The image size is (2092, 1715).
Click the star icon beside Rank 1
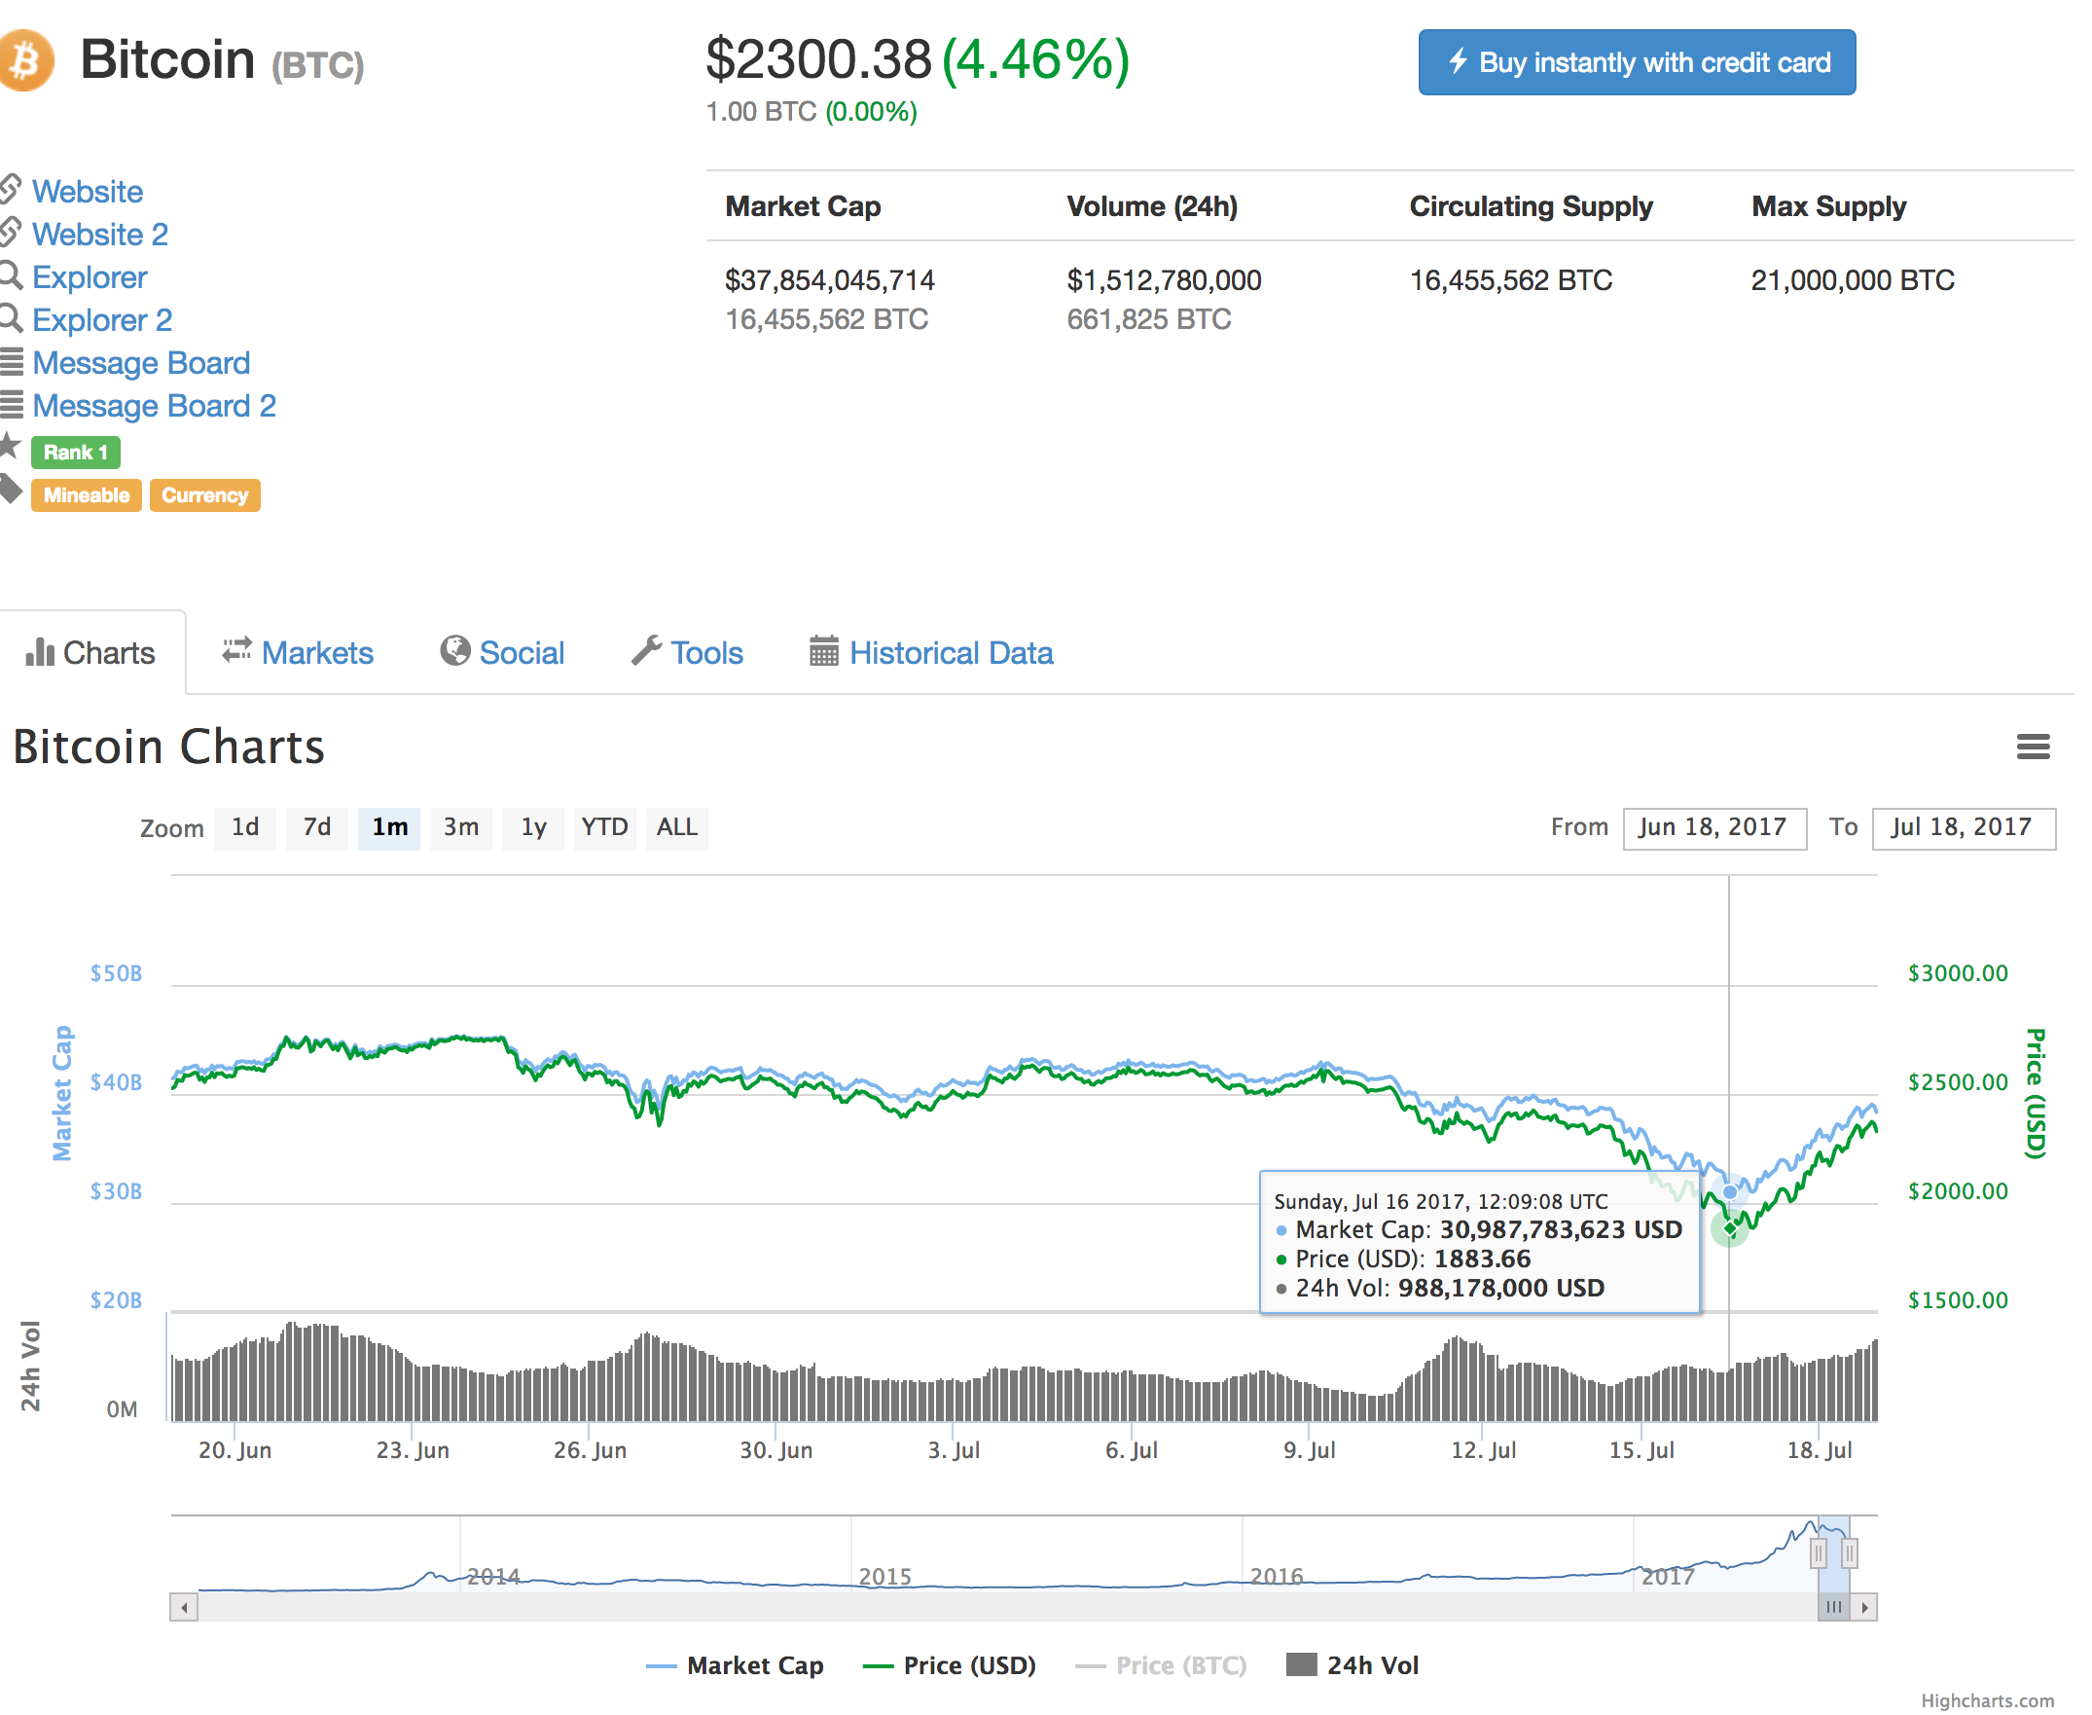click(10, 446)
